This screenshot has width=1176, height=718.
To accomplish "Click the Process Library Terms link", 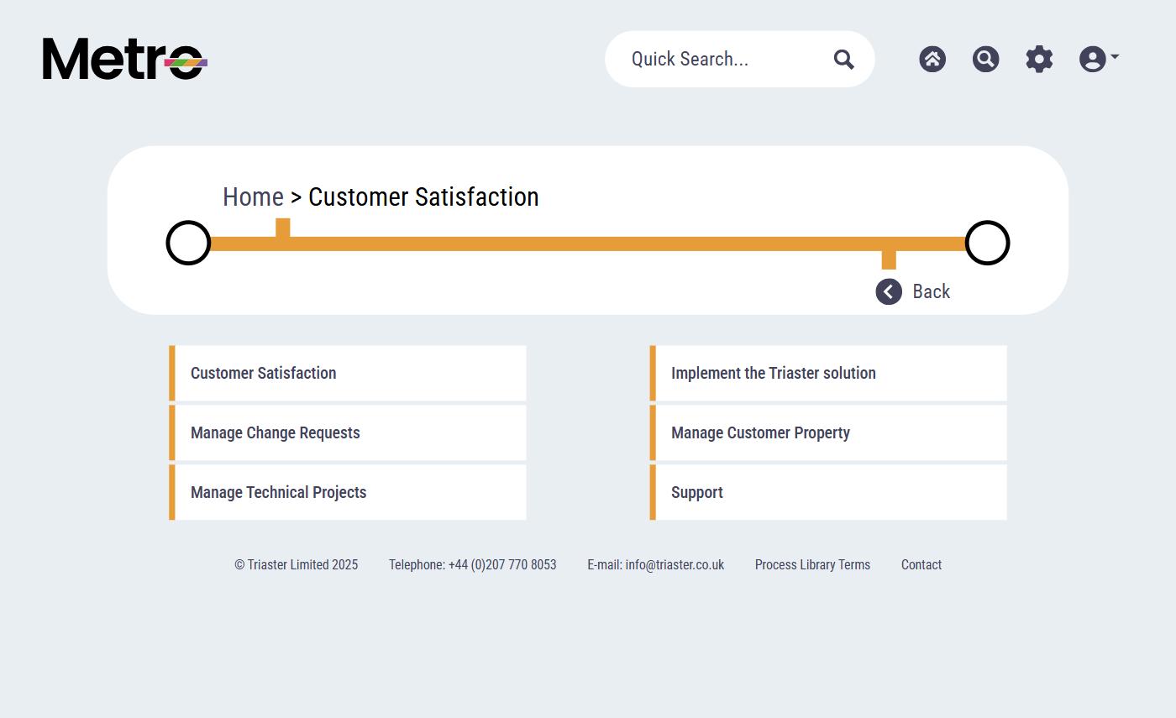I will 812,565.
